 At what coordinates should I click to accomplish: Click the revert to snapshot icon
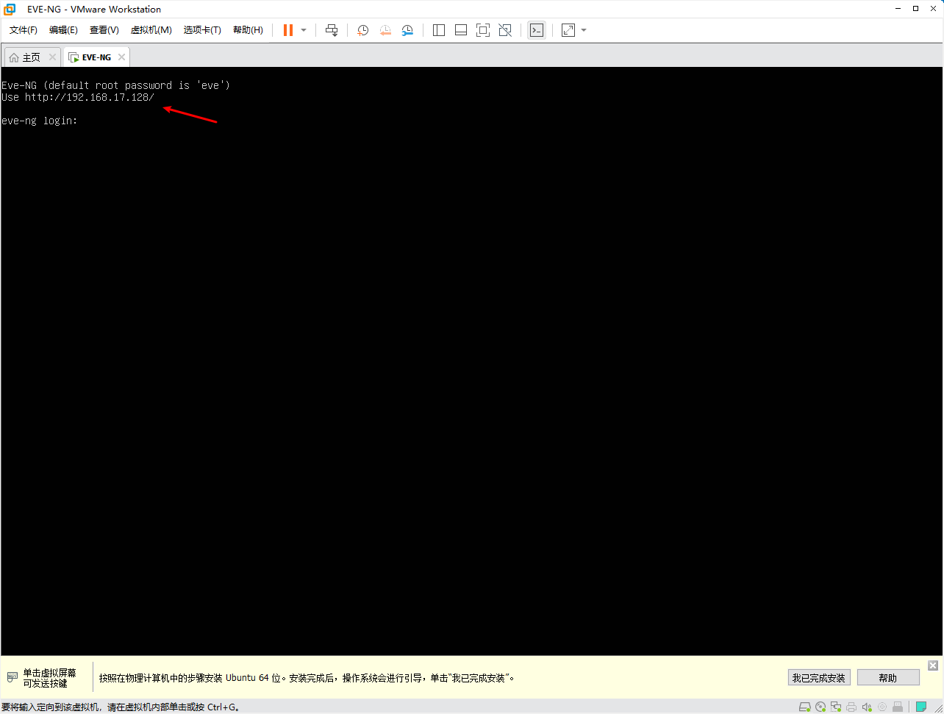(x=385, y=30)
